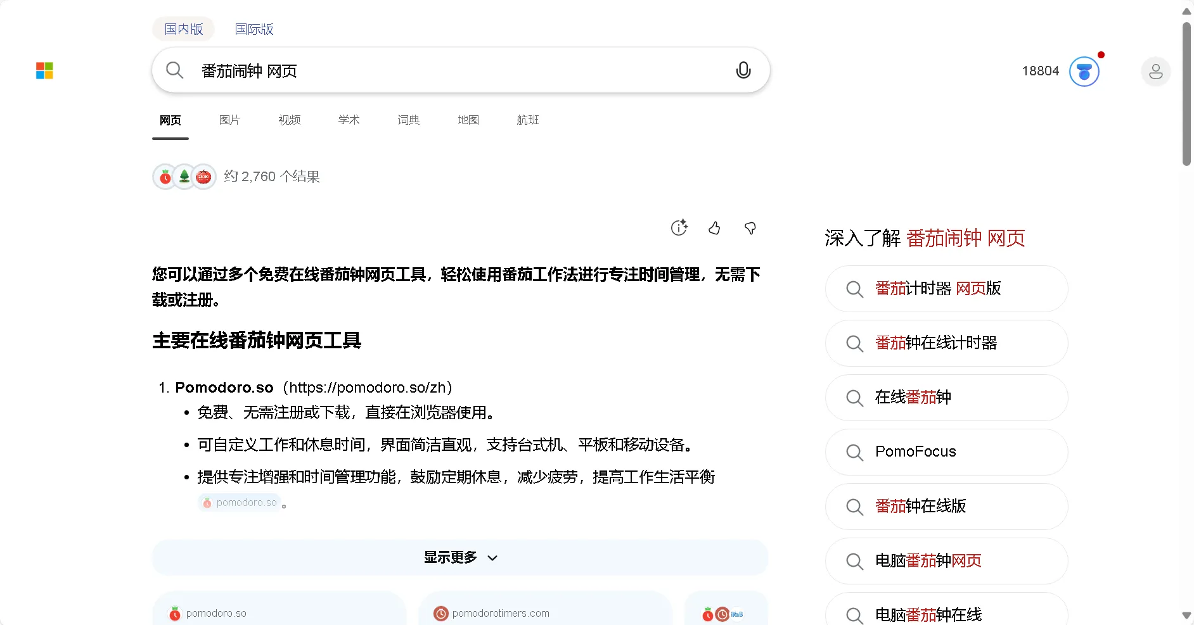
Task: Switch to 国内版 toggle
Action: 184,29
